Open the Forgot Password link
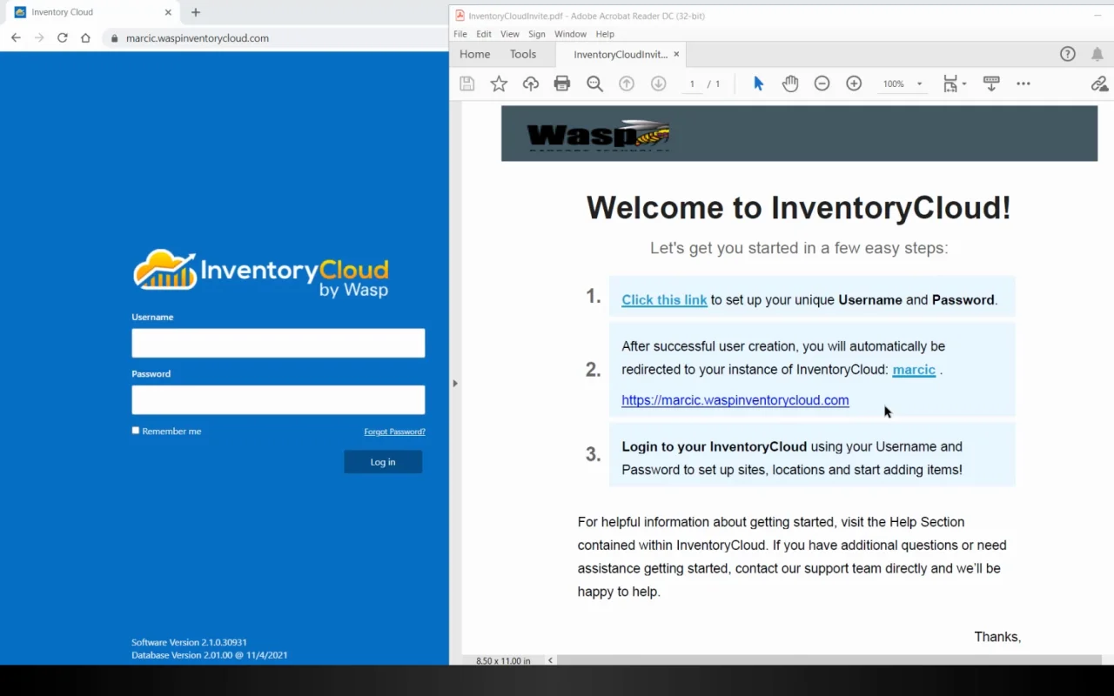 [394, 432]
